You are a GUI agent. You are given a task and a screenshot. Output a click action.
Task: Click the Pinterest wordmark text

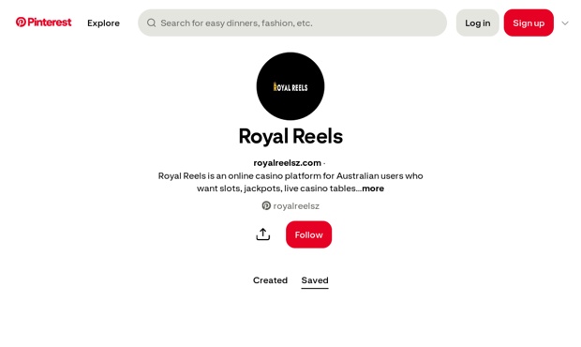coord(50,23)
